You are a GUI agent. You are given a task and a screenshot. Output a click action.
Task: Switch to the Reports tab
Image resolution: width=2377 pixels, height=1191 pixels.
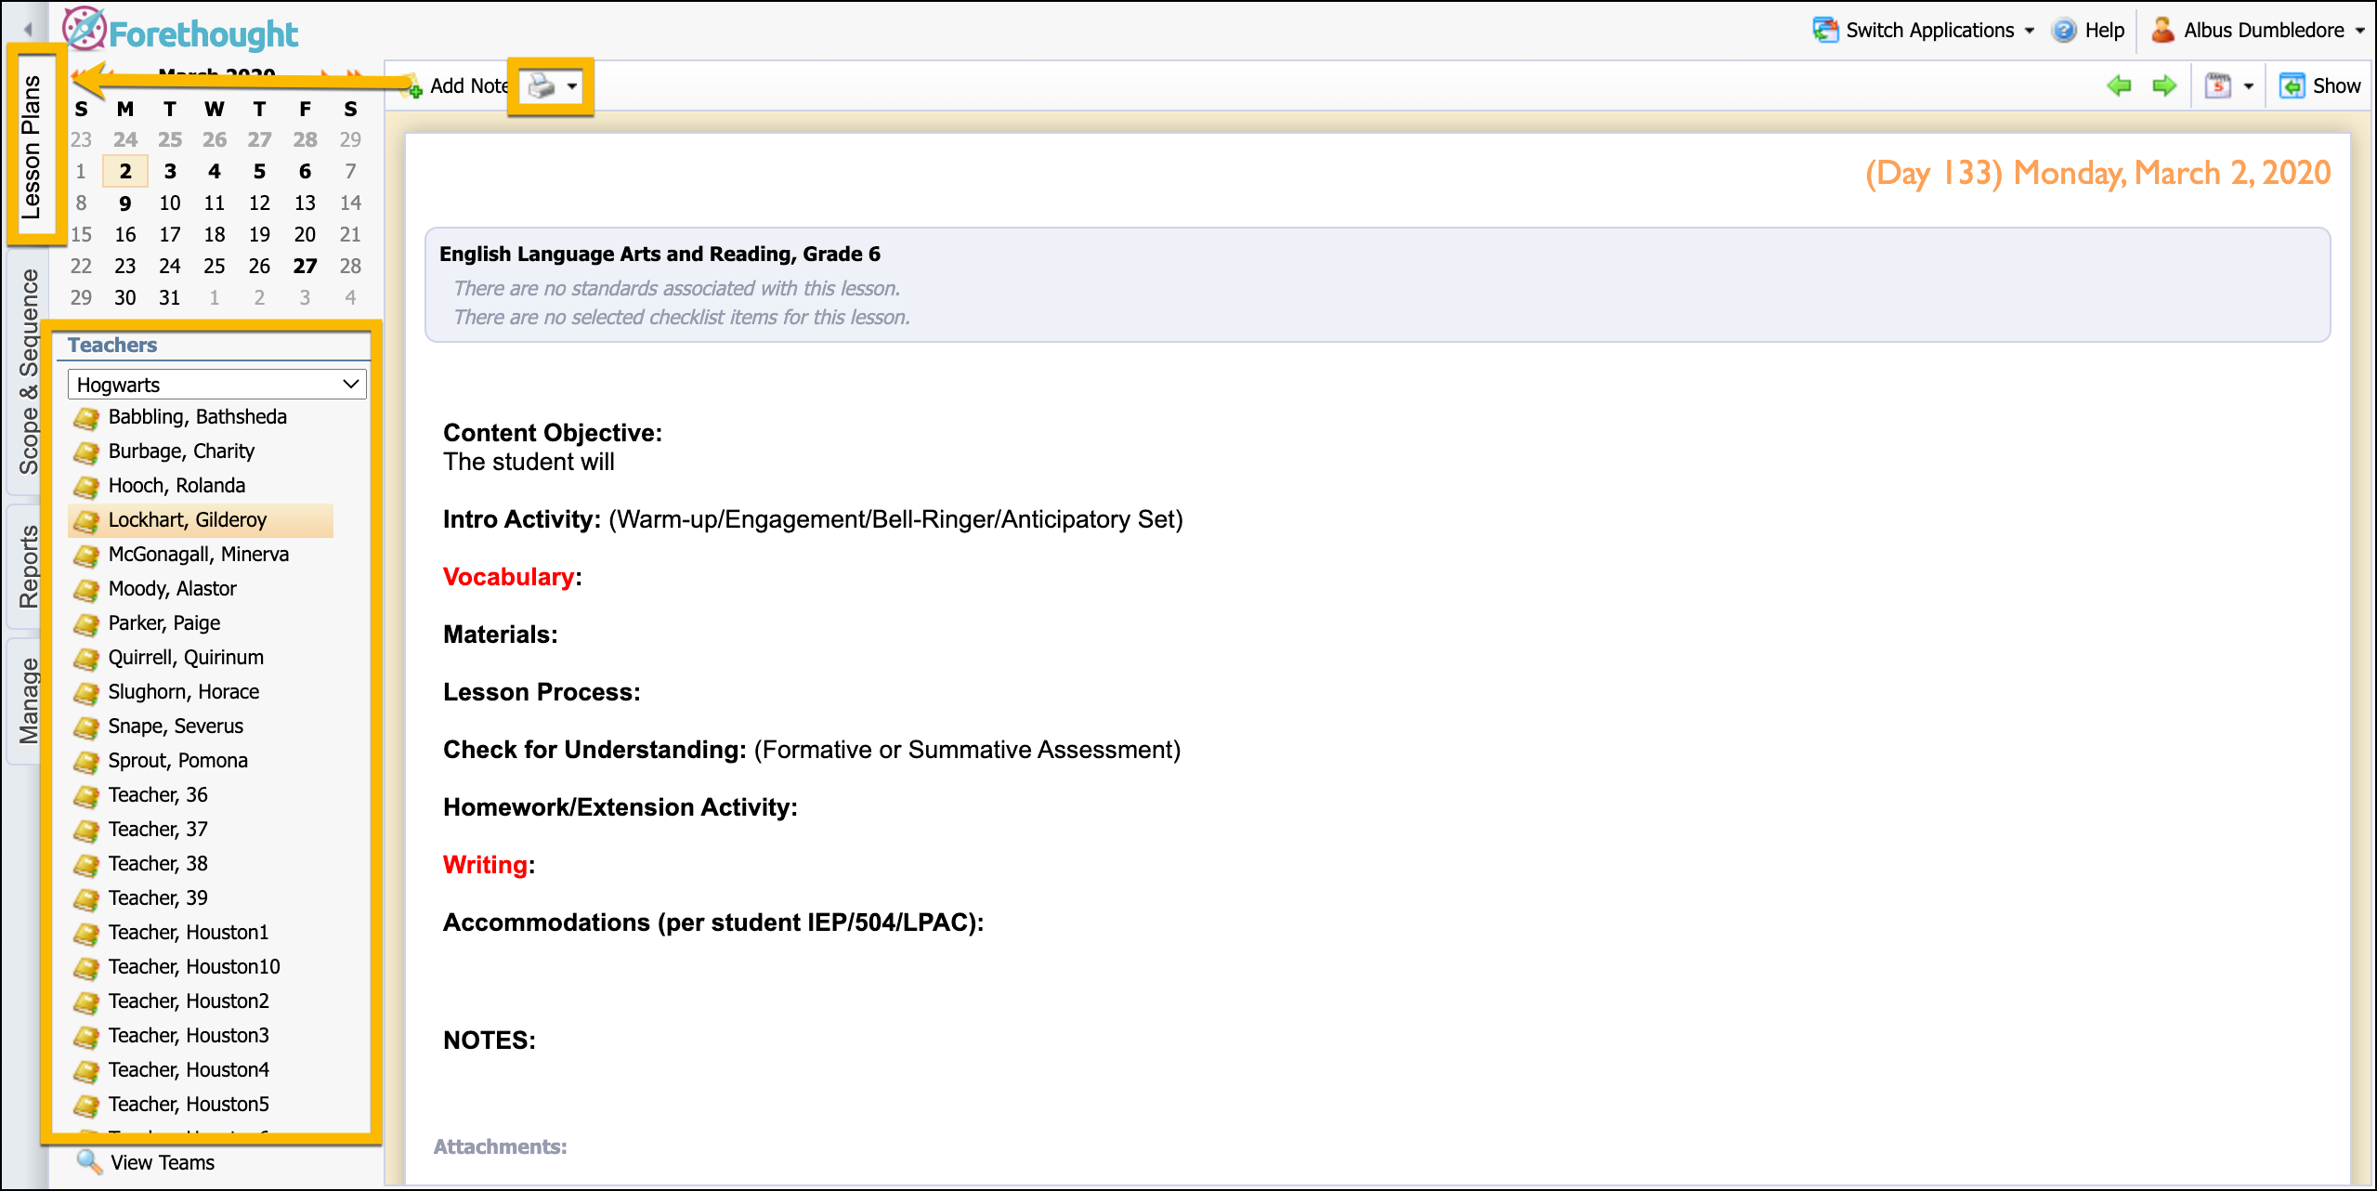point(29,567)
